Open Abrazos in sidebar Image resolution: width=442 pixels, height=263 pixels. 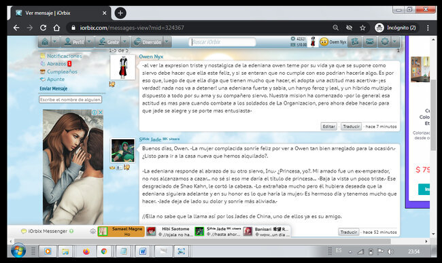[x=56, y=64]
